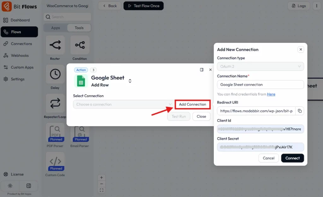Open the Webhooks section
The height and width of the screenshot is (197, 323).
20,55
